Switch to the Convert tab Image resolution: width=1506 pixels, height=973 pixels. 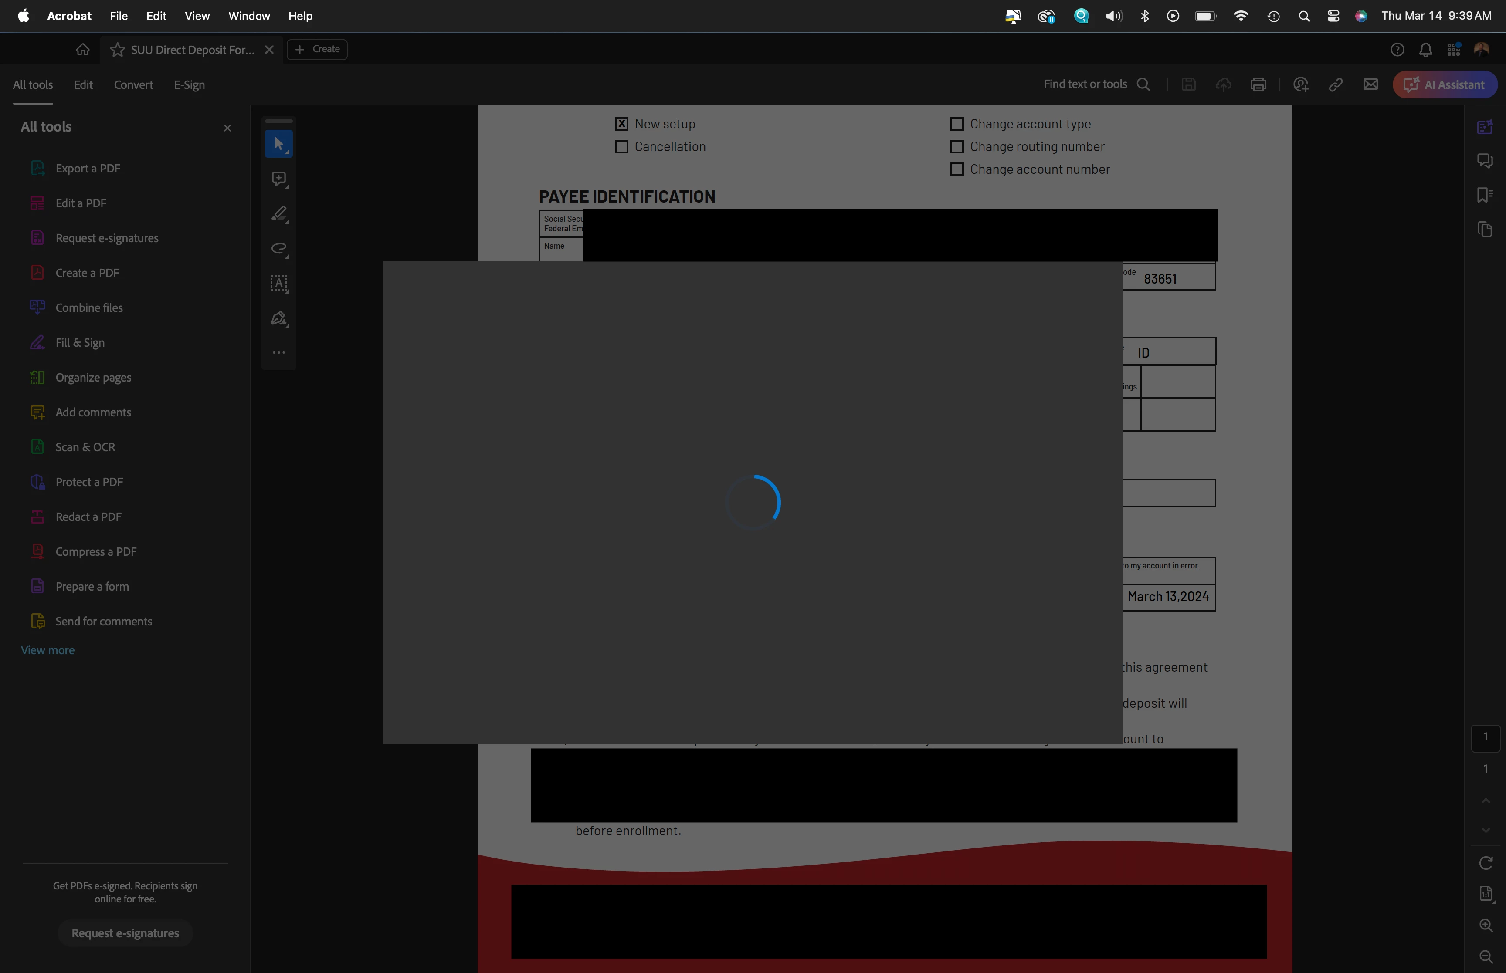click(x=133, y=84)
